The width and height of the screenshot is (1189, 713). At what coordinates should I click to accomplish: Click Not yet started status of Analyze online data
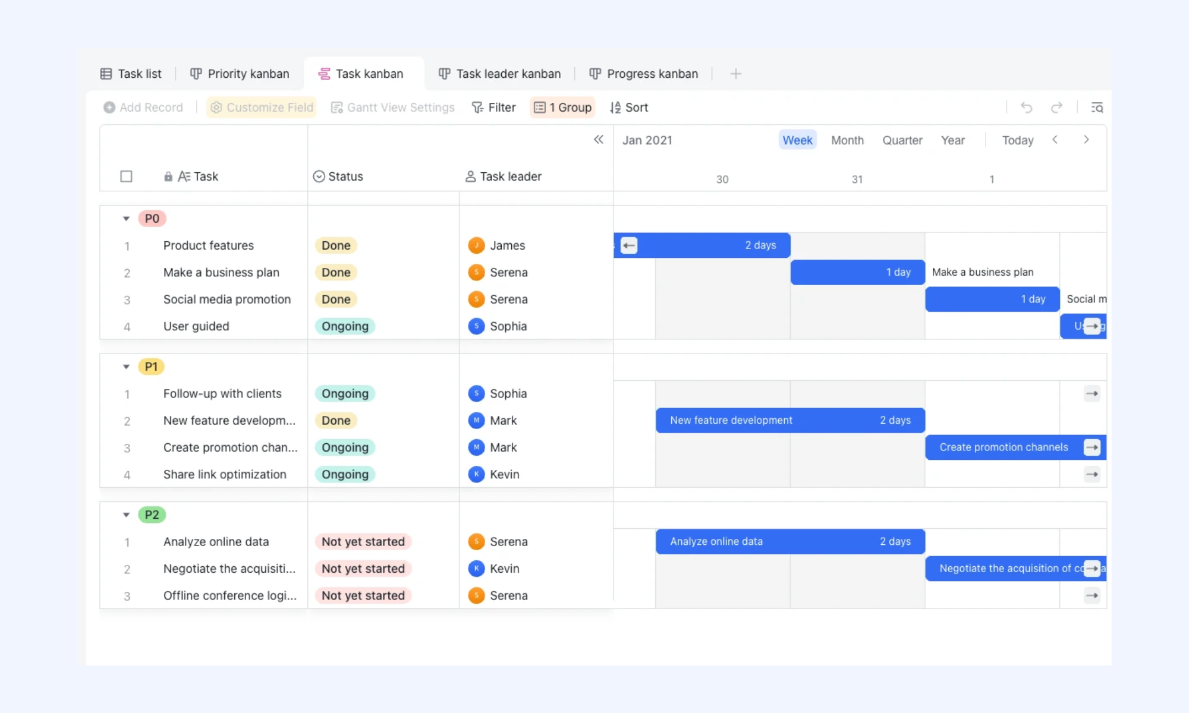pos(363,541)
